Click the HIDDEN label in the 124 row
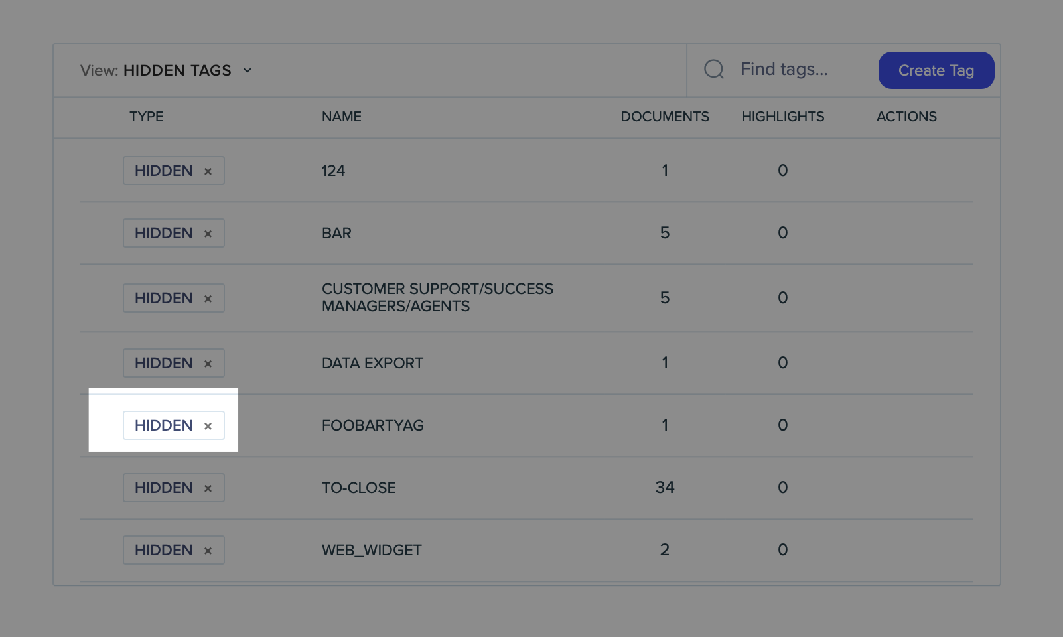This screenshot has width=1063, height=637. [x=163, y=171]
